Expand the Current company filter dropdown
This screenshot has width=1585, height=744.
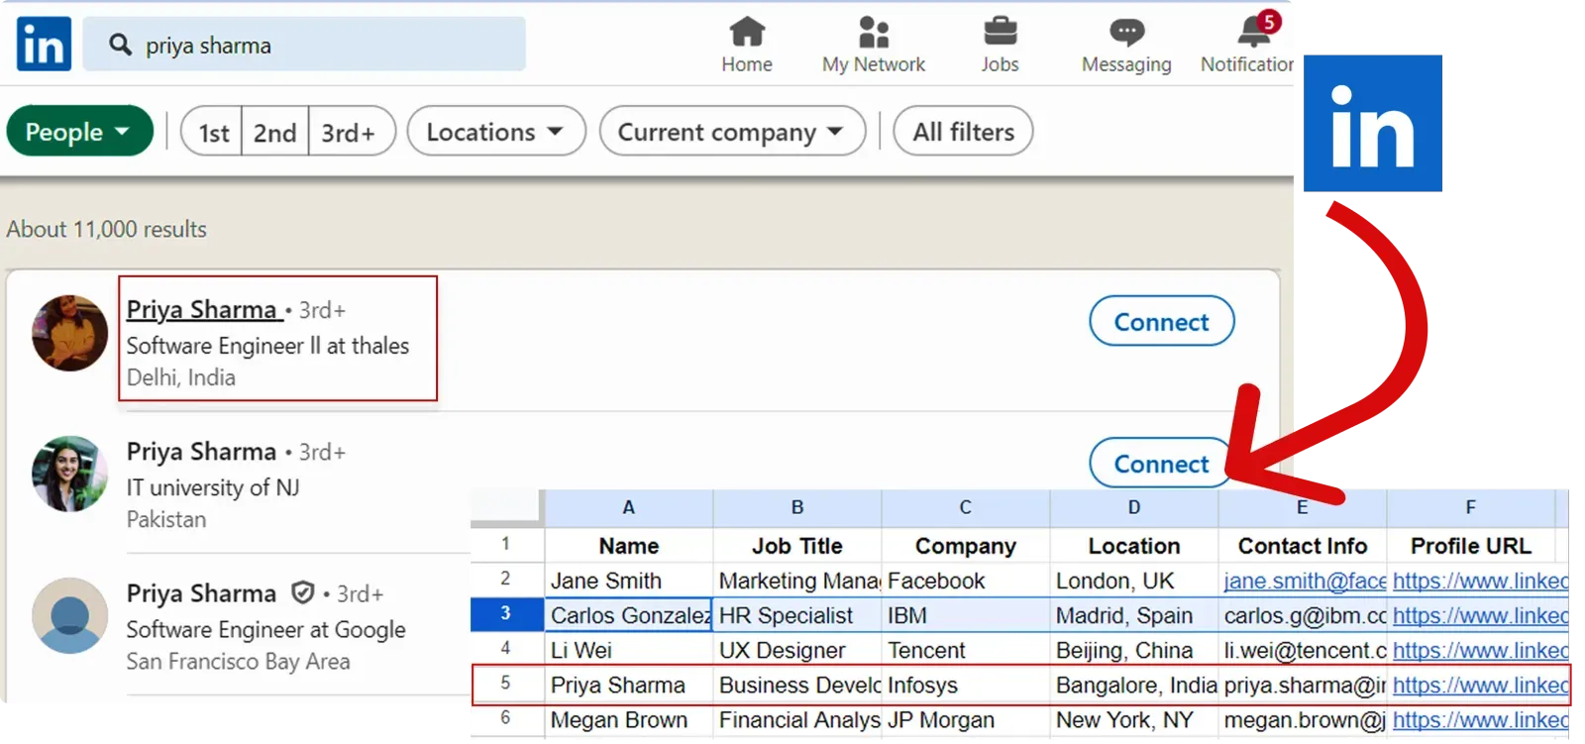click(732, 131)
